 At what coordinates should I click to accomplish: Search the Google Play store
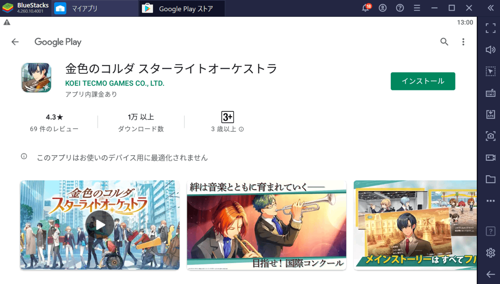pos(444,42)
